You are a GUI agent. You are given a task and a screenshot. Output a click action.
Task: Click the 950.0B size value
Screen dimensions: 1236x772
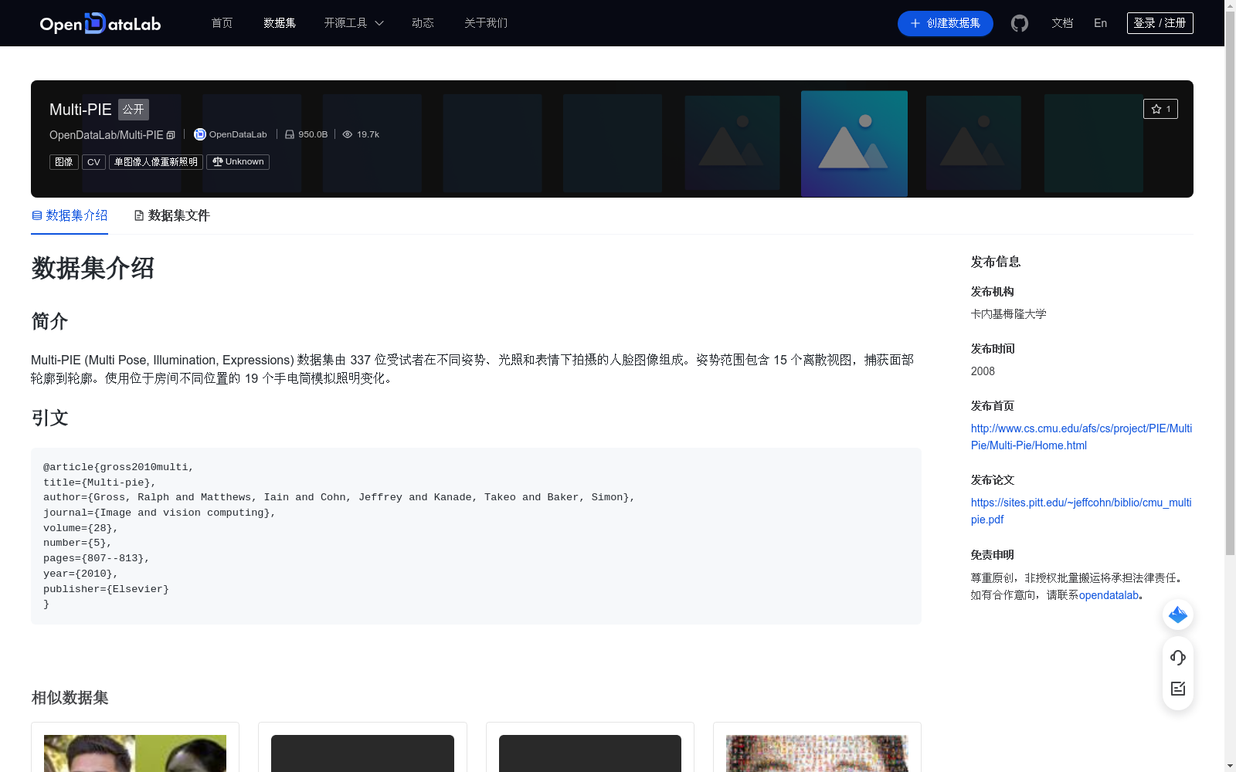313,134
